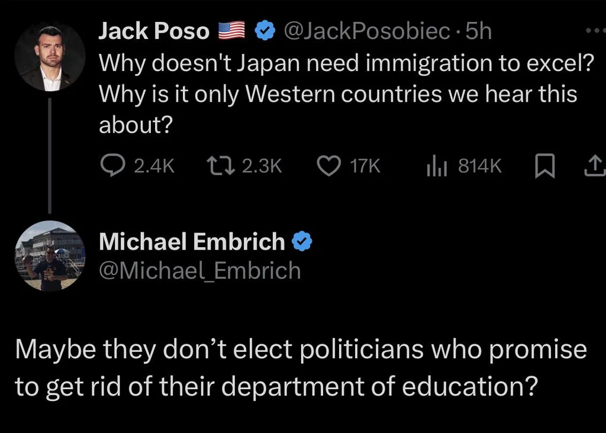Click Jack Poso's blue verified badge

coord(265,31)
